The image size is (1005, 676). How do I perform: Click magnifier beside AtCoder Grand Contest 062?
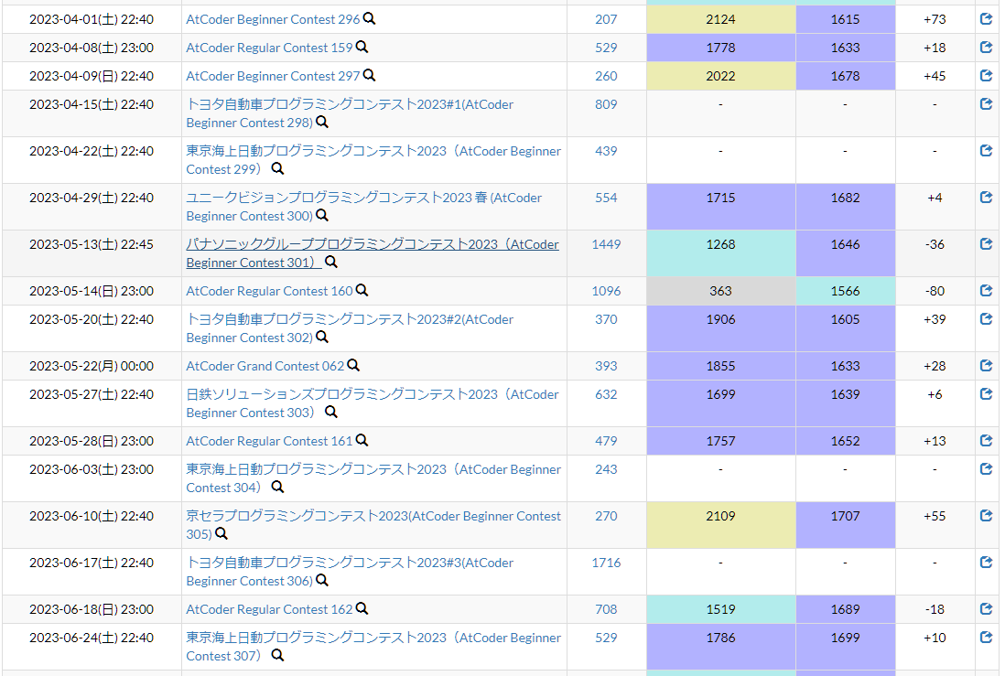click(x=353, y=365)
